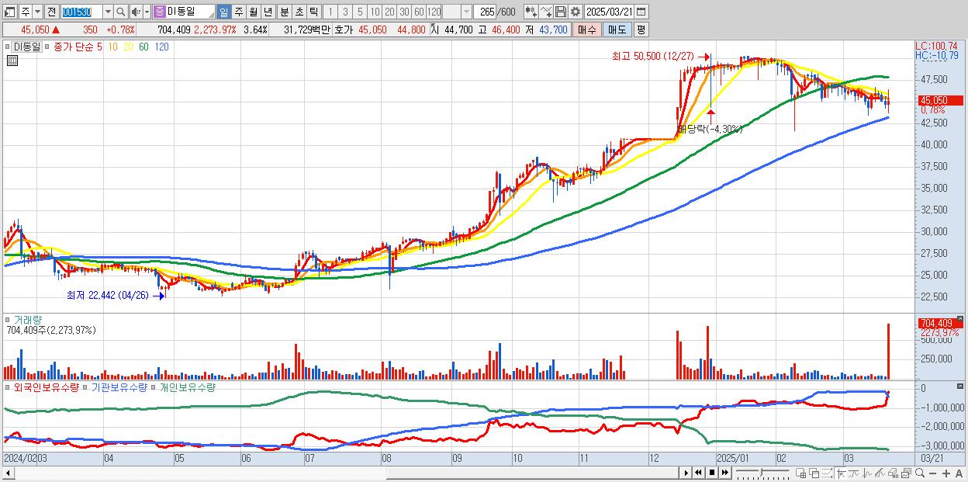The width and height of the screenshot is (968, 482).
Task: Click the A text auto-fit icon
Action: point(959,473)
